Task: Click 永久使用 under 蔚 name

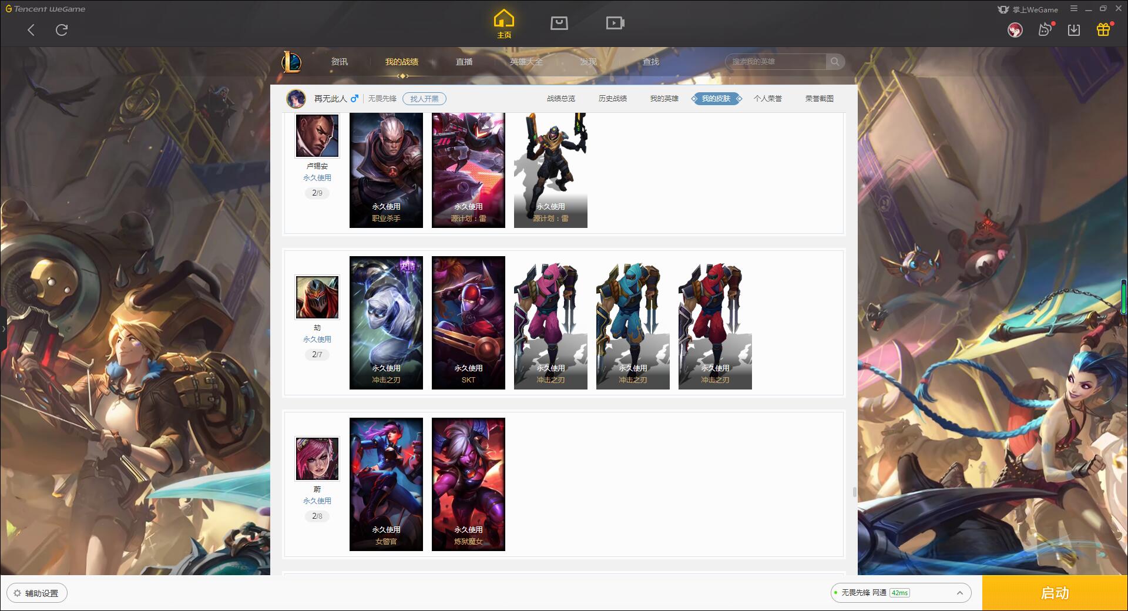Action: (317, 501)
